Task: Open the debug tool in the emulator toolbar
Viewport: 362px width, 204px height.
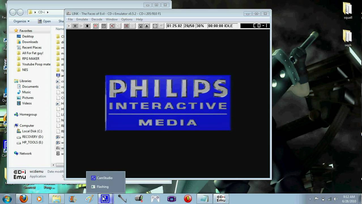Action: [104, 26]
